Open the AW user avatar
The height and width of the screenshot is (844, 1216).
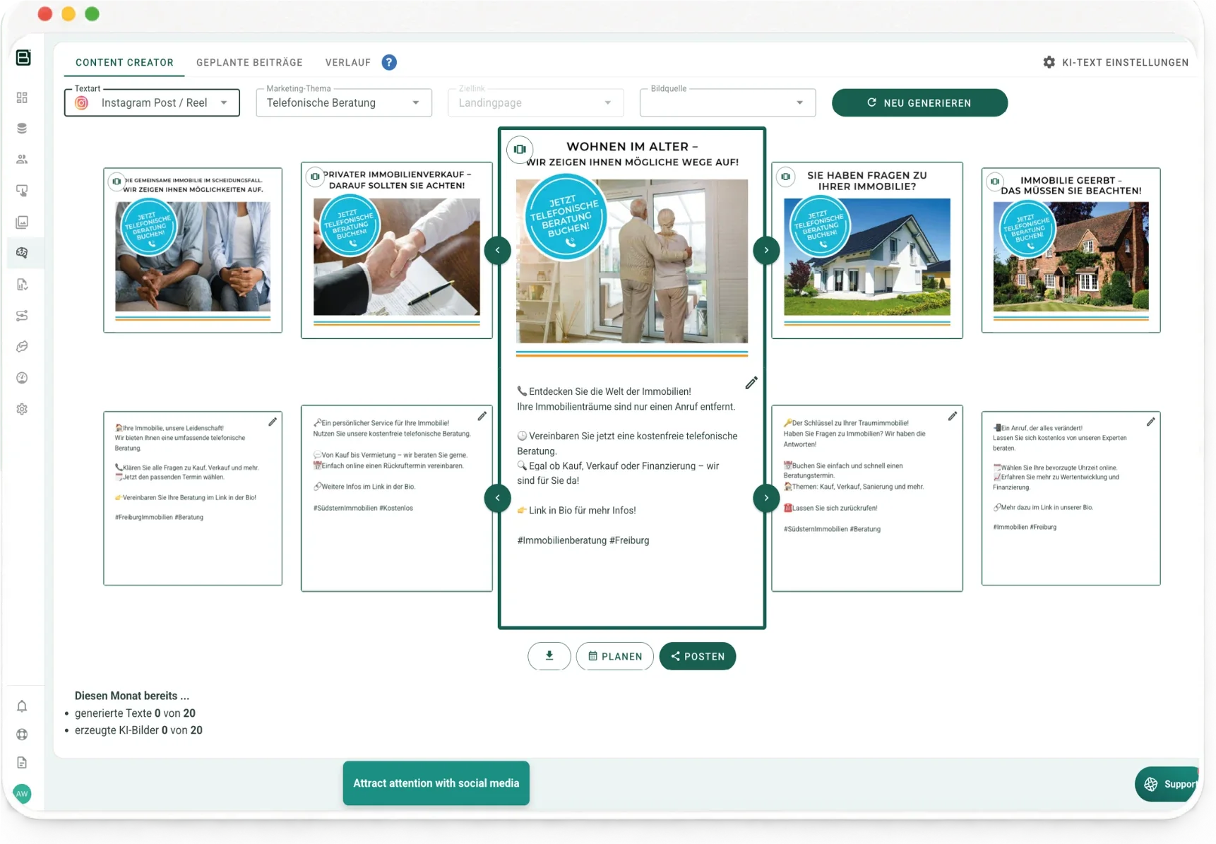[22, 794]
